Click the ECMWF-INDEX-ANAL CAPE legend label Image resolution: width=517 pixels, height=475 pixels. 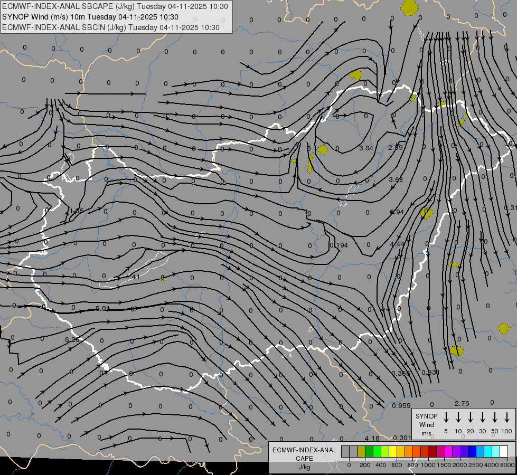point(304,458)
